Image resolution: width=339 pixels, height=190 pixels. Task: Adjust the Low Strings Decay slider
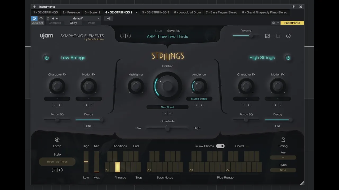89,120
